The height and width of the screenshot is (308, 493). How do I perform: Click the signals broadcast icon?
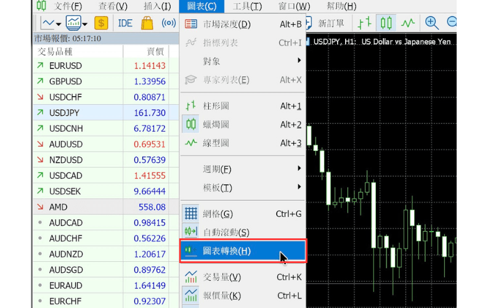[x=168, y=23]
